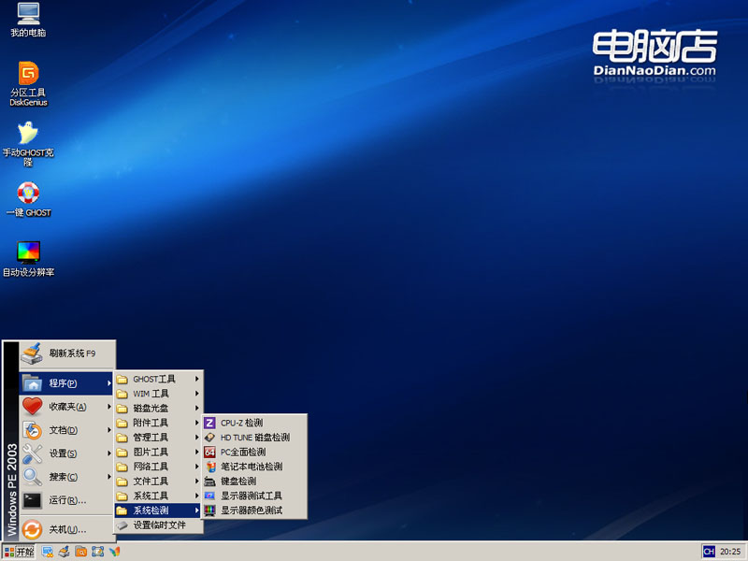Open 我的电脑 on desktop
The height and width of the screenshot is (561, 748).
click(27, 17)
